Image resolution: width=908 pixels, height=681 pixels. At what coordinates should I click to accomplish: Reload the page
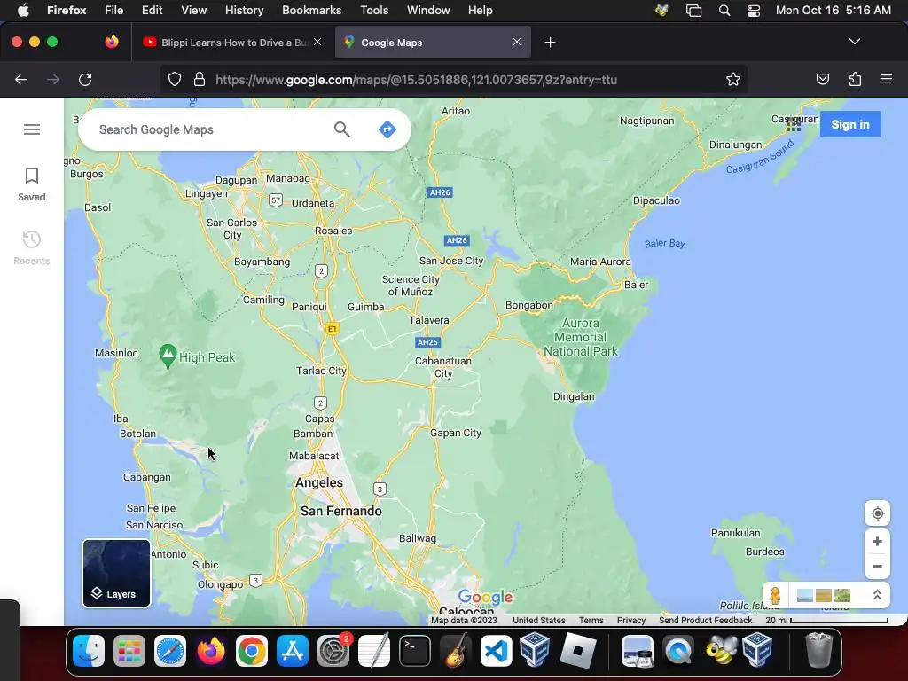[85, 79]
